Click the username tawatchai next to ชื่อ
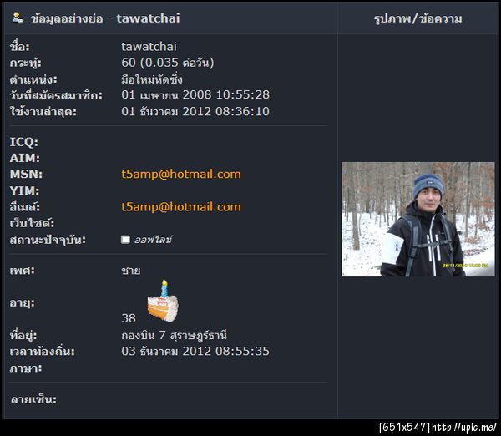 click(x=149, y=47)
